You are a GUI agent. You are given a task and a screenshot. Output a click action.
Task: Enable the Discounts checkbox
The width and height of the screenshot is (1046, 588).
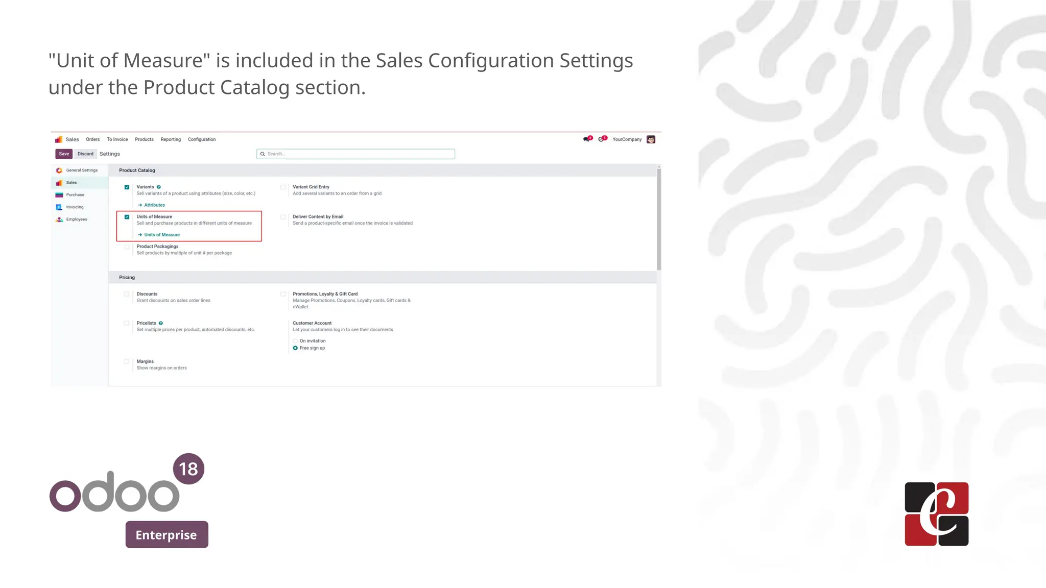[x=127, y=294]
